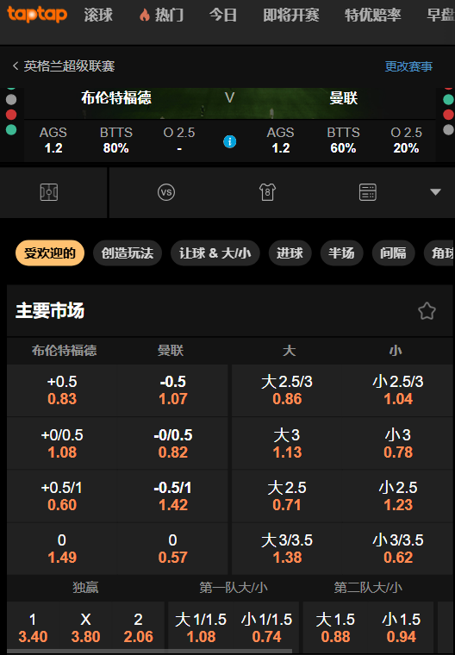Go to the 即将开赛 tab
The image size is (455, 655).
(290, 16)
